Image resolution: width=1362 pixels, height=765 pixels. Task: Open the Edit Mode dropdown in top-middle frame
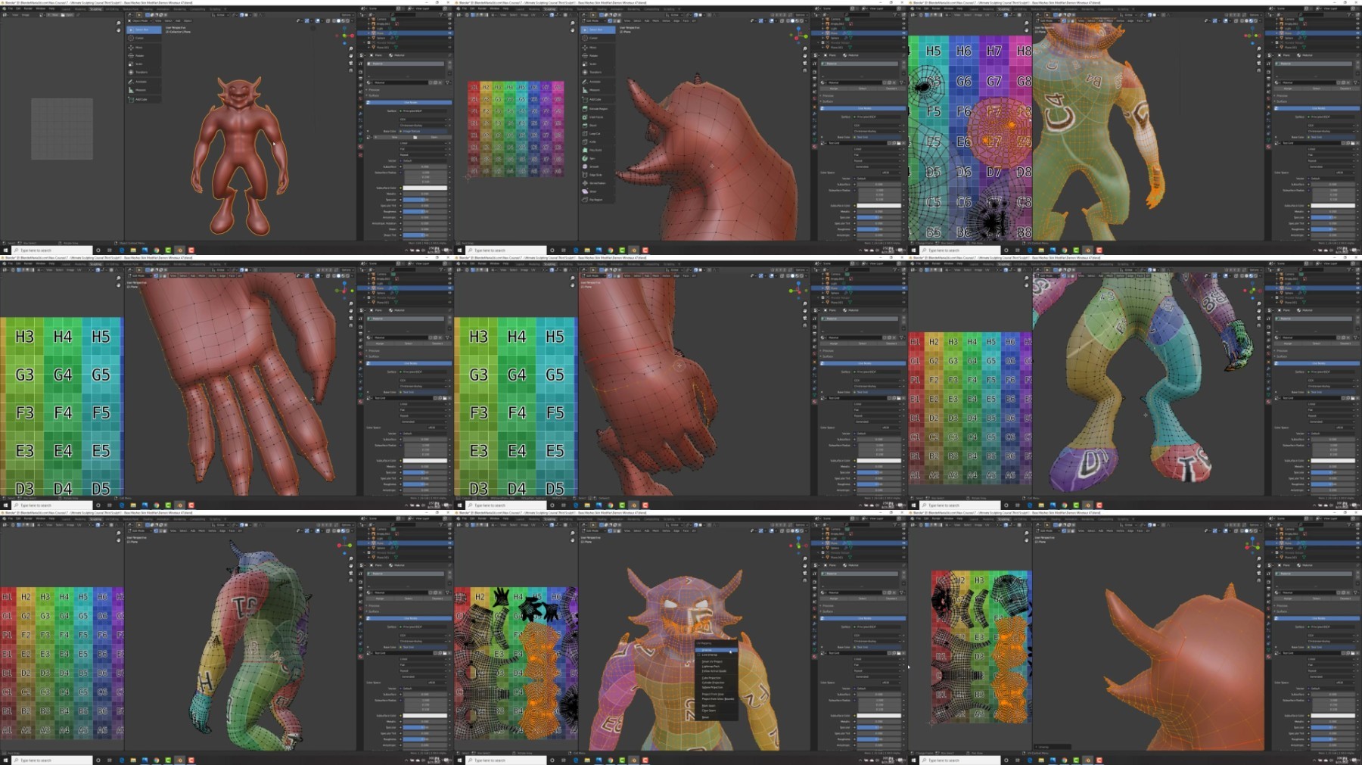click(x=593, y=20)
